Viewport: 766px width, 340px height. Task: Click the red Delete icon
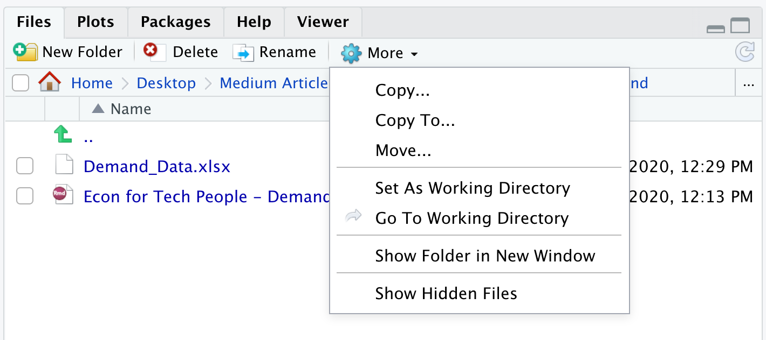(x=151, y=51)
